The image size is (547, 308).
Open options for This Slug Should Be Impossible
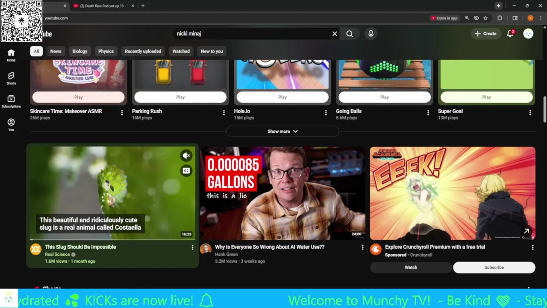[x=192, y=247]
